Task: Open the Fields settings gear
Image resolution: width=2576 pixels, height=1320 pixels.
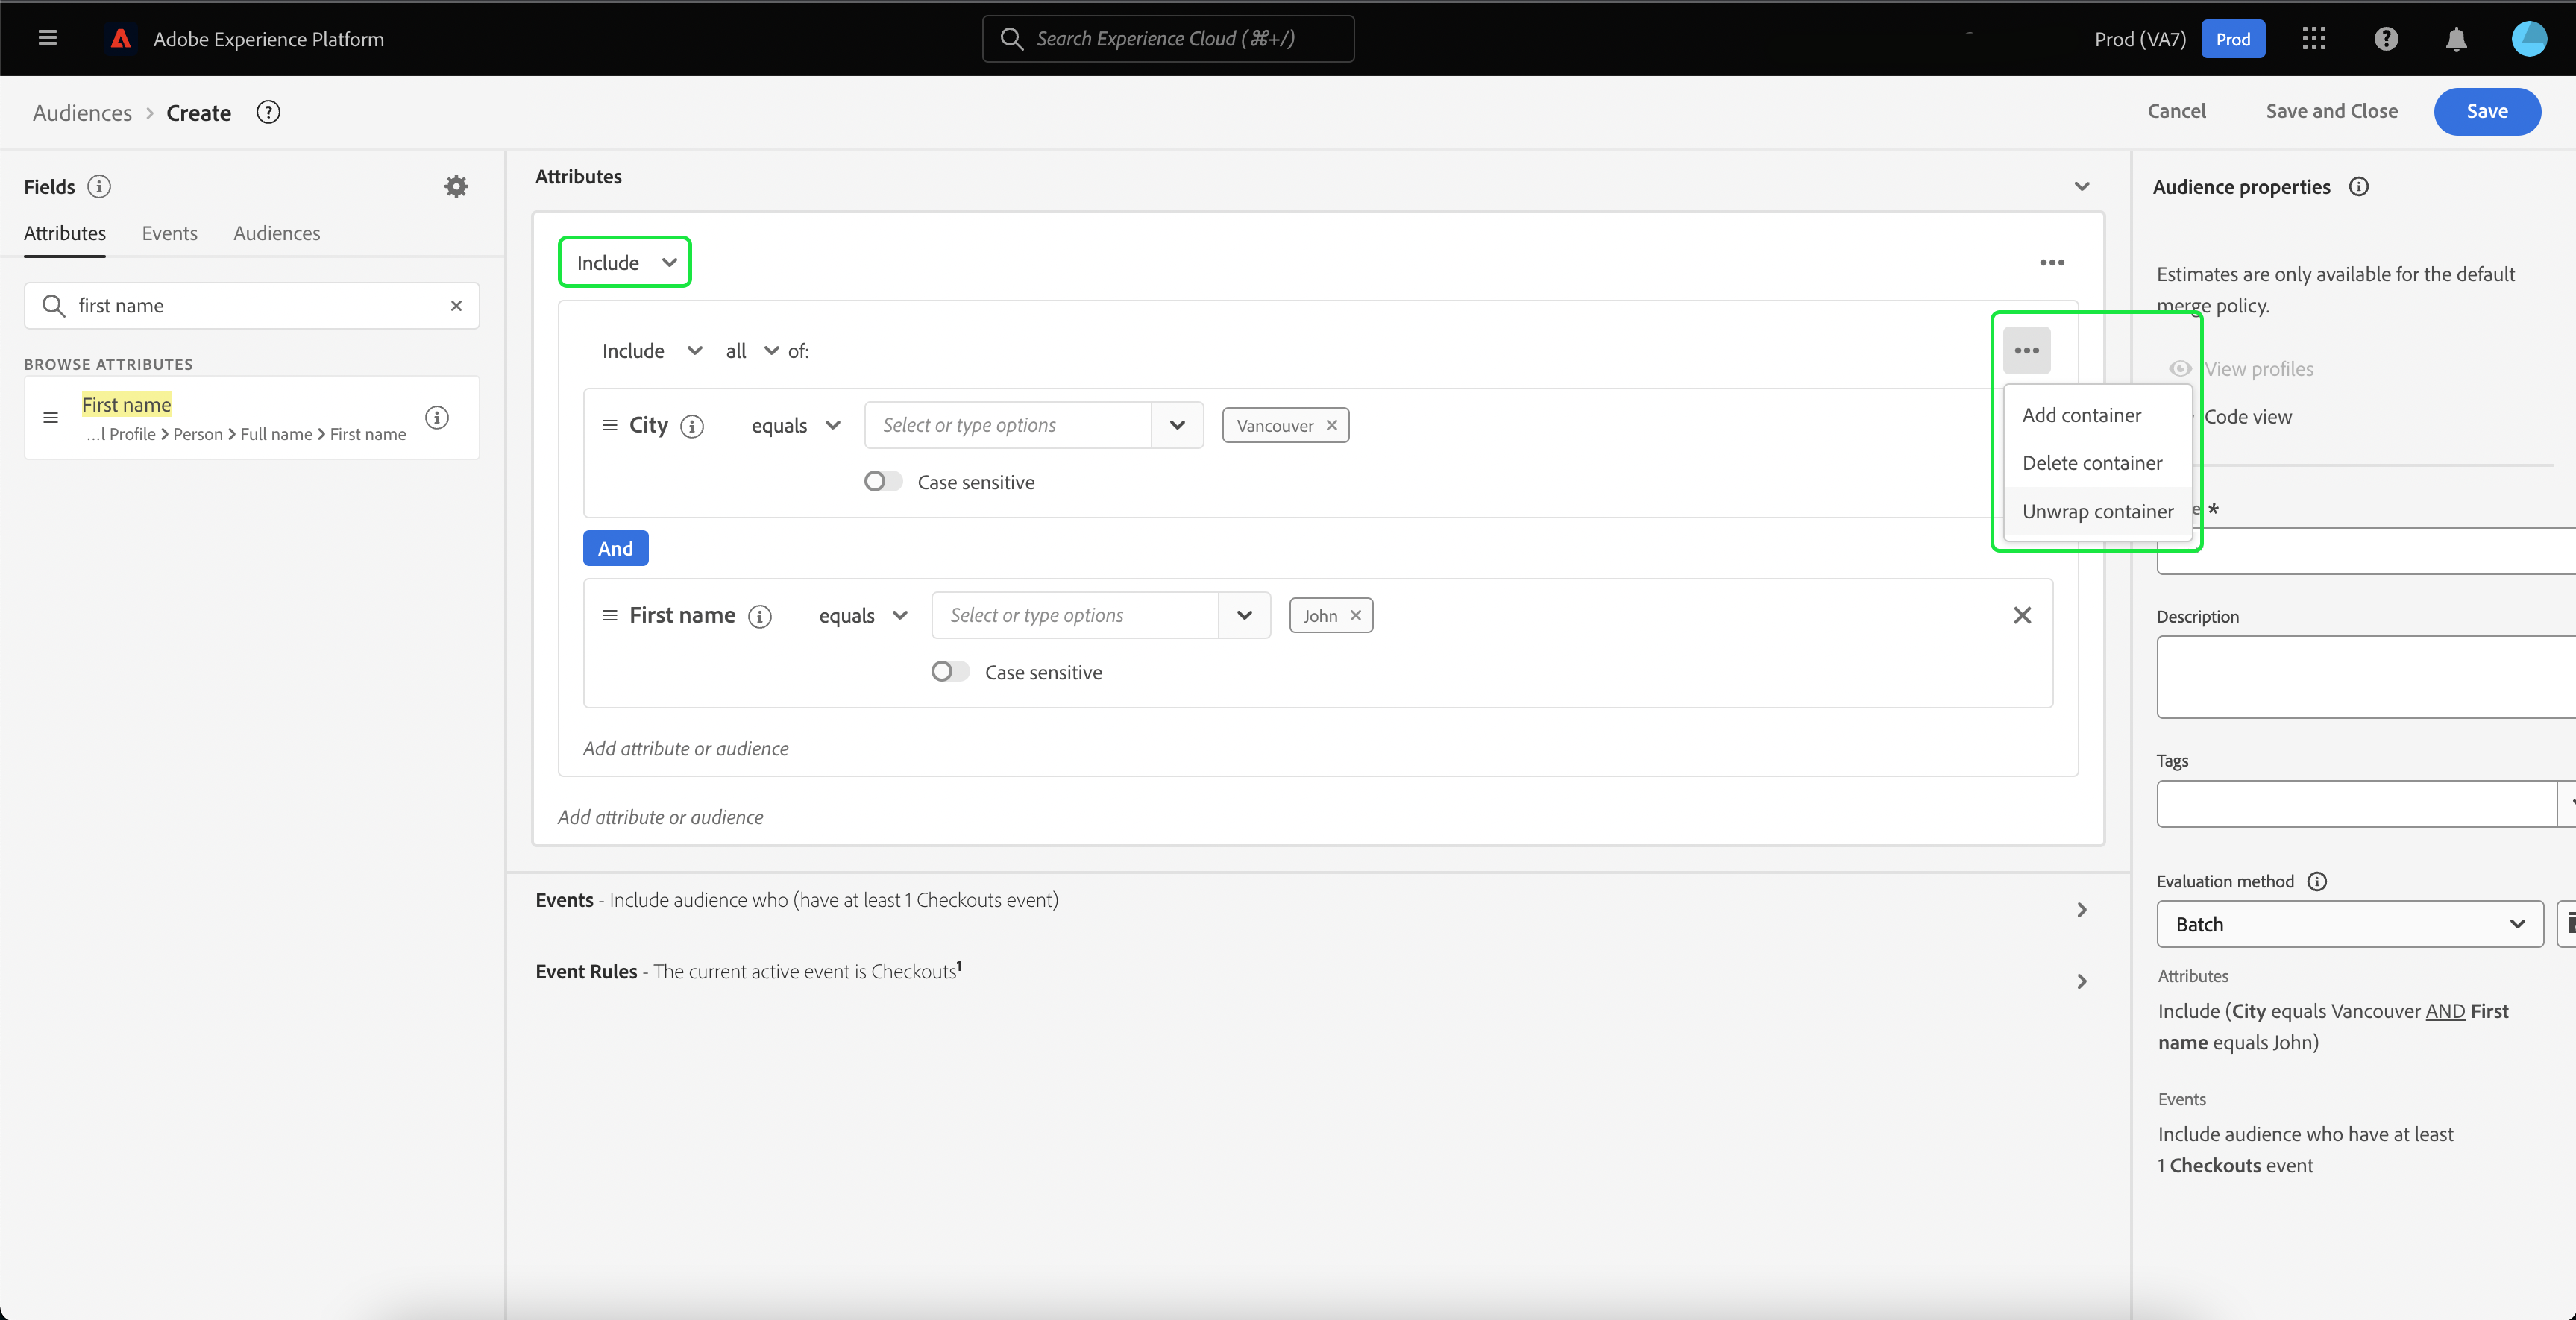Action: click(x=456, y=186)
